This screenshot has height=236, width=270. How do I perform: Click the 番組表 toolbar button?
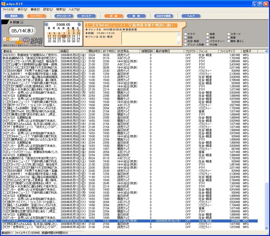coord(14,16)
